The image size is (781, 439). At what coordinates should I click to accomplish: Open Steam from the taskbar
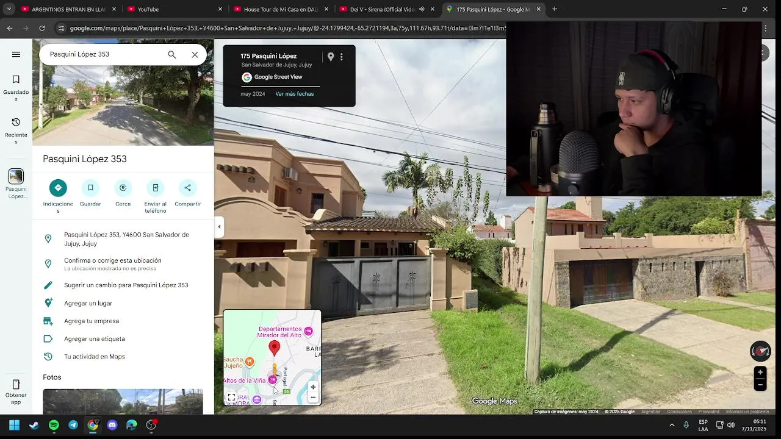[x=34, y=425]
